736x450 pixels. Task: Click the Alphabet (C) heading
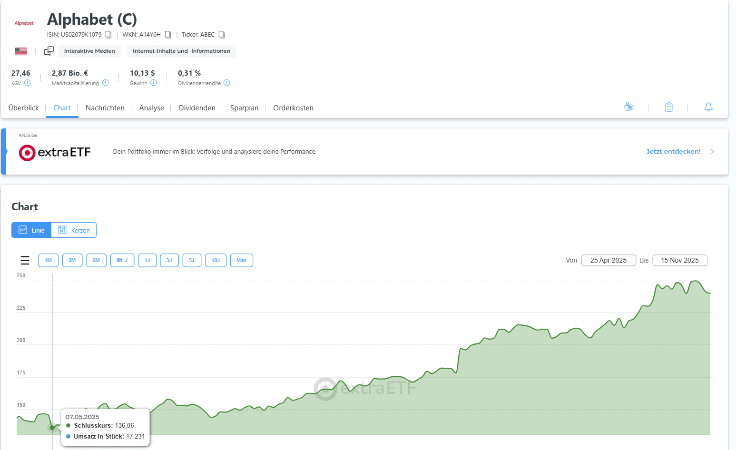click(x=92, y=19)
